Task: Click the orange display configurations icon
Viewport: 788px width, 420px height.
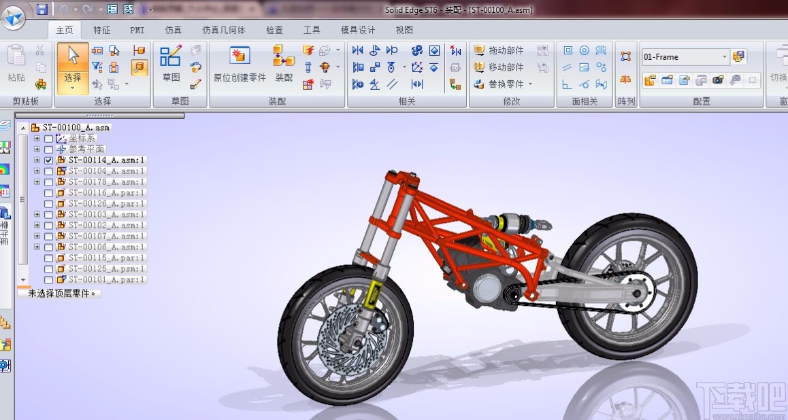Action: point(650,80)
